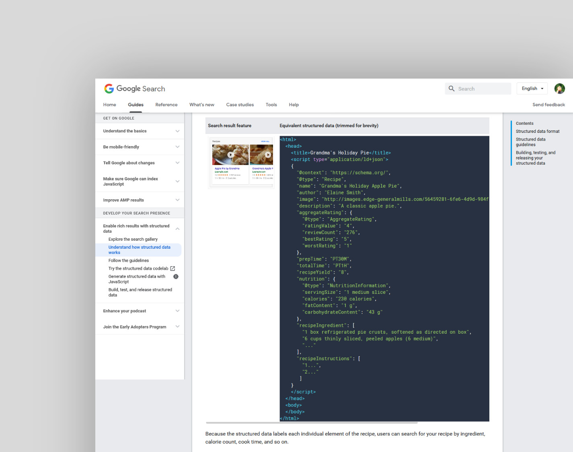
Task: Go to Structured data guidelines in Contents
Action: 530,142
